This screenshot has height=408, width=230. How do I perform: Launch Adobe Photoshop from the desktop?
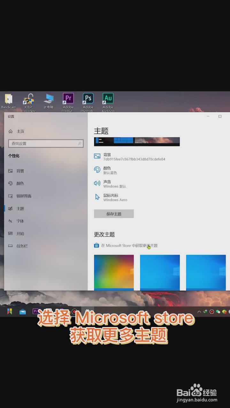[x=88, y=103]
